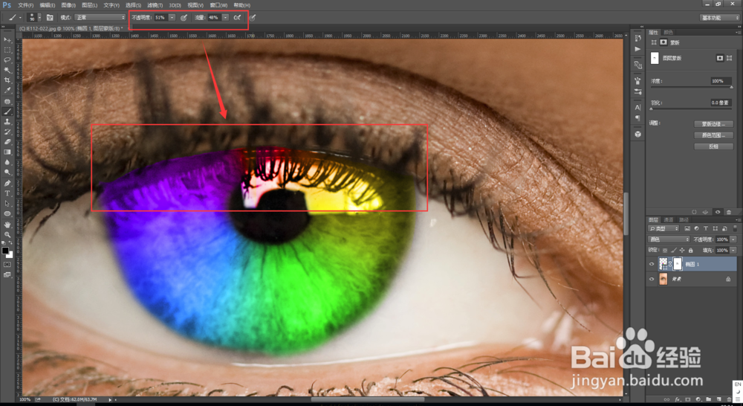
Task: Click the 蒙版边缘 button
Action: click(713, 123)
